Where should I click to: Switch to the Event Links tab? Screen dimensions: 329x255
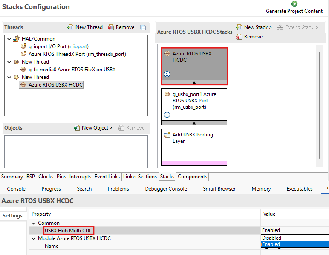(x=107, y=177)
